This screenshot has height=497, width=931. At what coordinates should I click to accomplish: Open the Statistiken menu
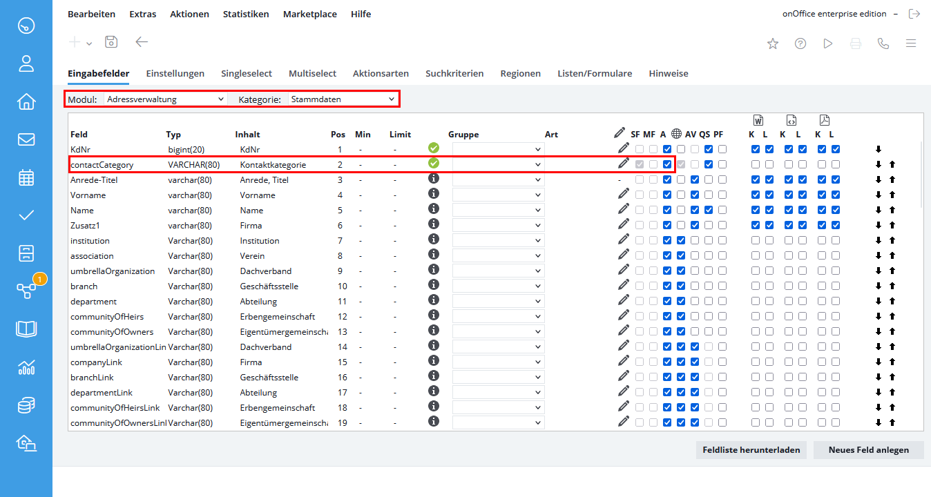click(246, 14)
